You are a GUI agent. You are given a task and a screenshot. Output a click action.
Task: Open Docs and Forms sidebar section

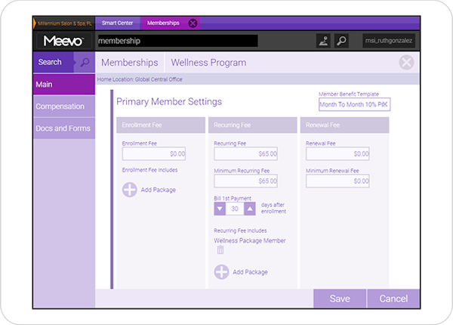(64, 128)
